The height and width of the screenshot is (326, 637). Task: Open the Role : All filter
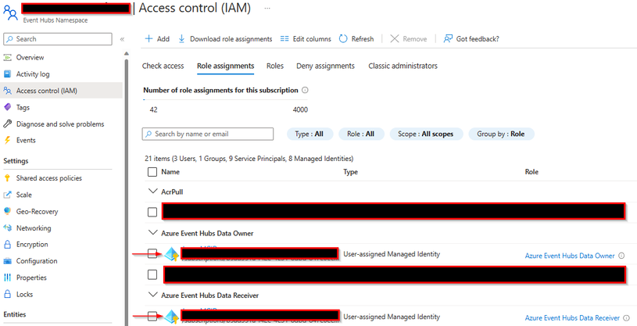tap(361, 134)
